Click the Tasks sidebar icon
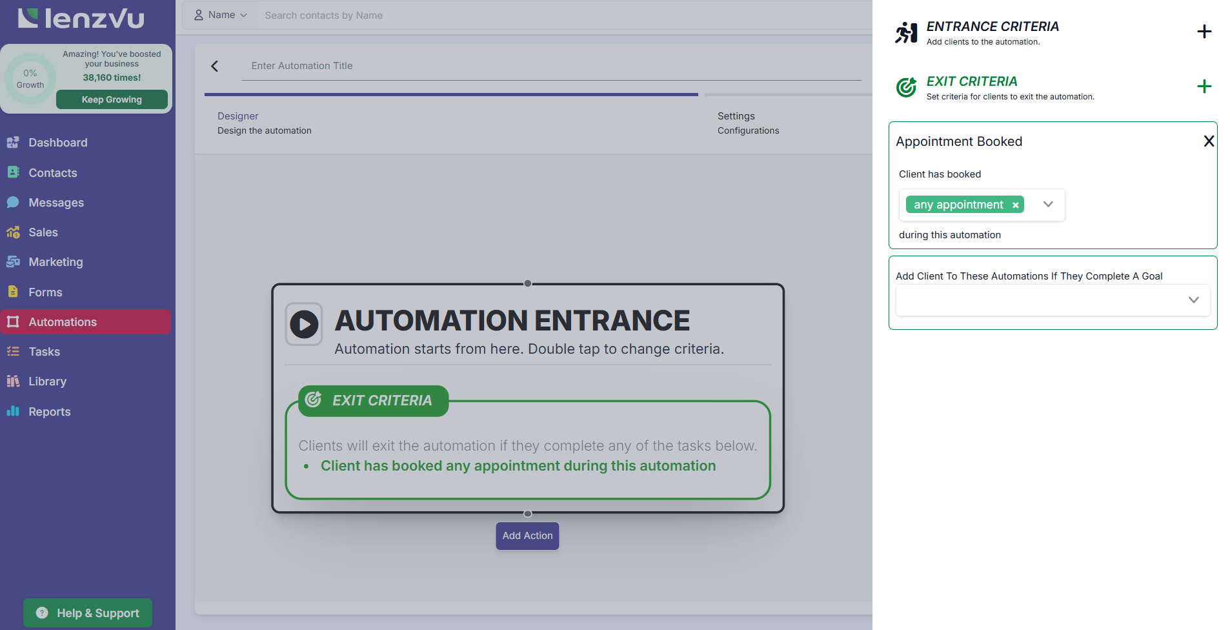The image size is (1230, 630). click(x=13, y=351)
